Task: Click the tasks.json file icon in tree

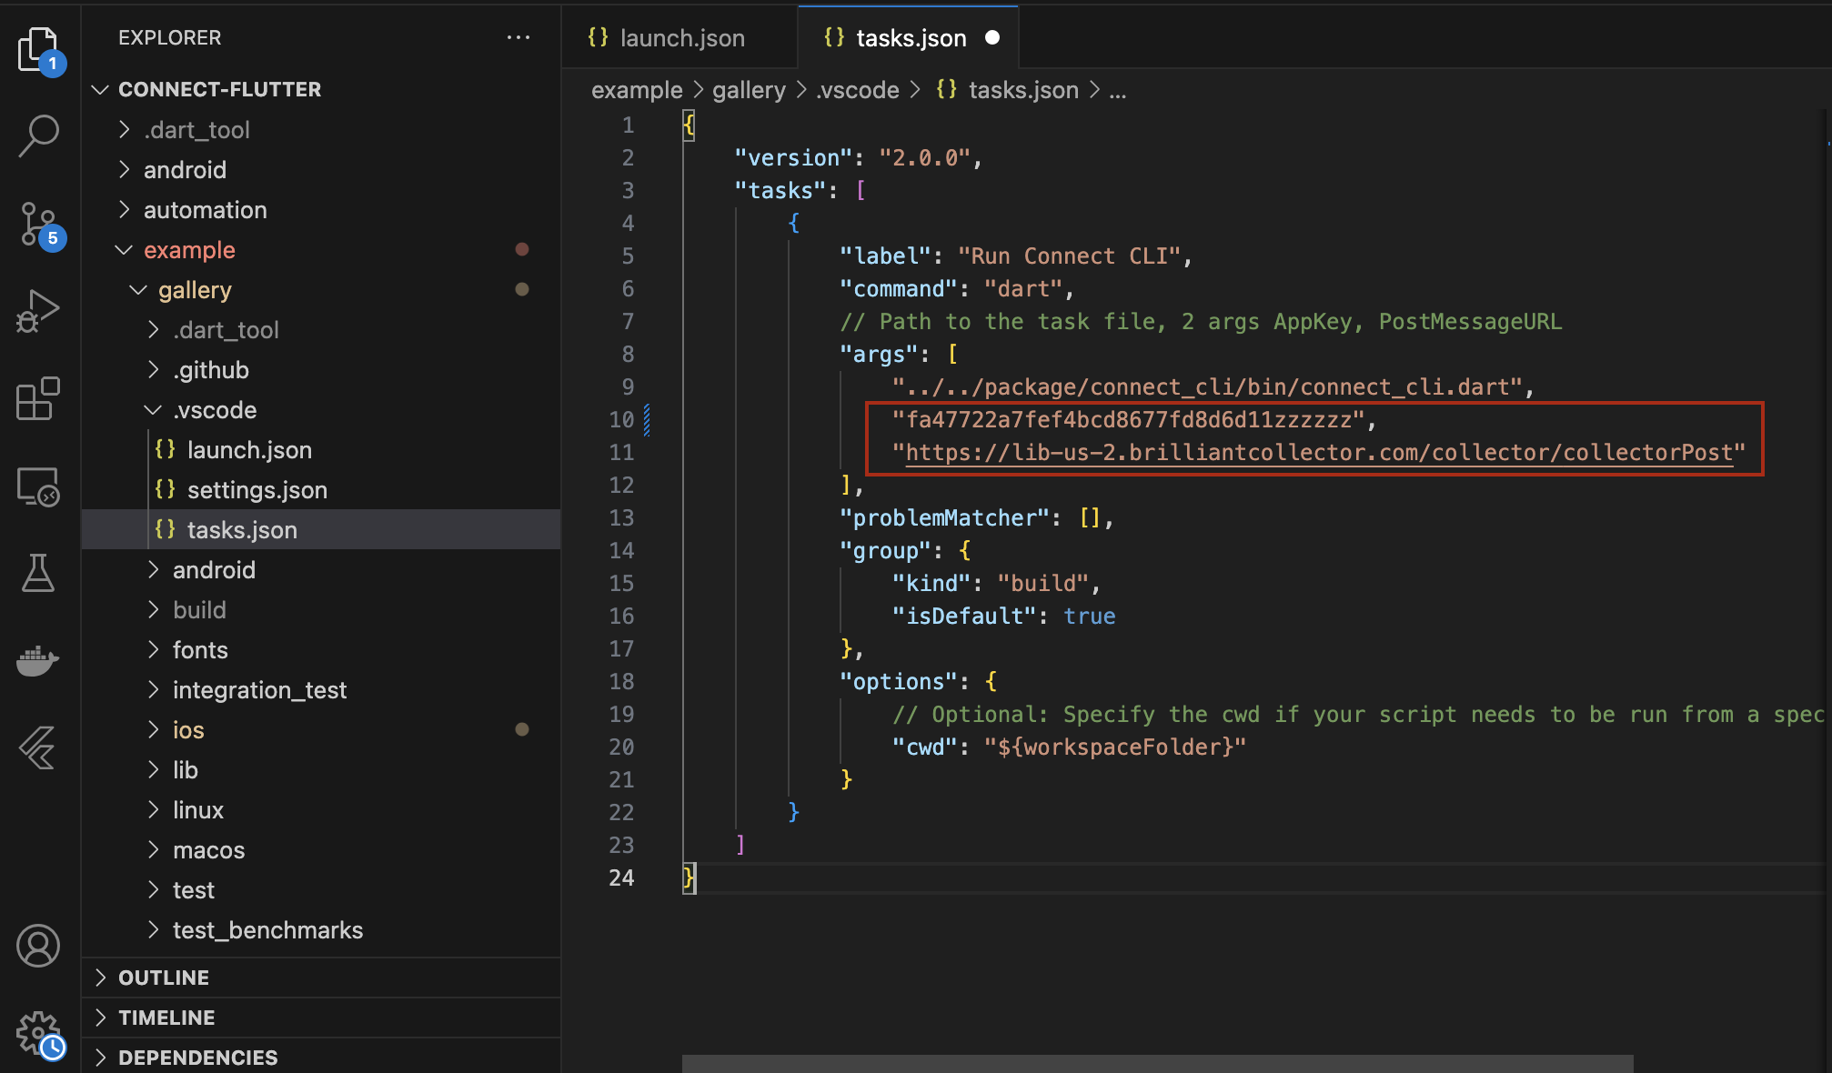Action: pyautogui.click(x=165, y=529)
